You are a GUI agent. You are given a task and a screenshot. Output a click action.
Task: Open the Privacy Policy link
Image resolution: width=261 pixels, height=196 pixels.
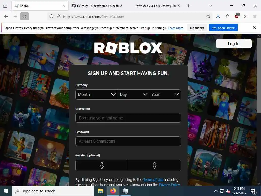pos(169,185)
